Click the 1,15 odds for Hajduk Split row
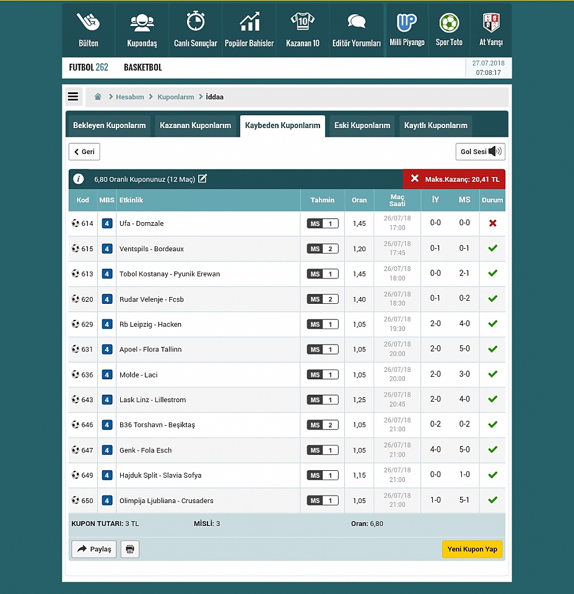574x594 pixels. coord(359,475)
